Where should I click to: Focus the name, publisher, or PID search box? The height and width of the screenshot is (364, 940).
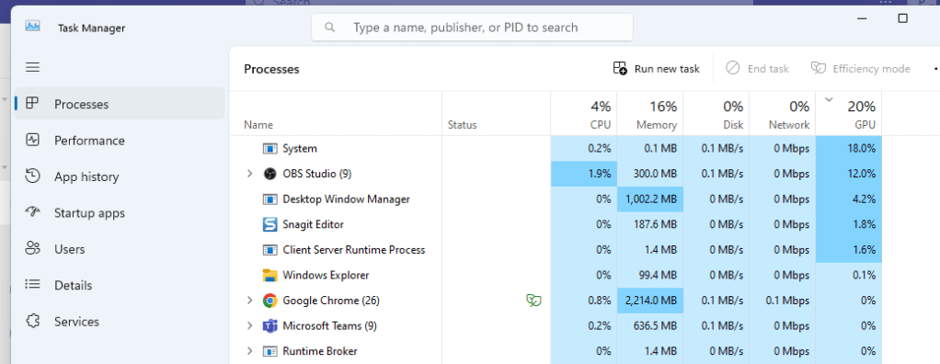(x=472, y=28)
